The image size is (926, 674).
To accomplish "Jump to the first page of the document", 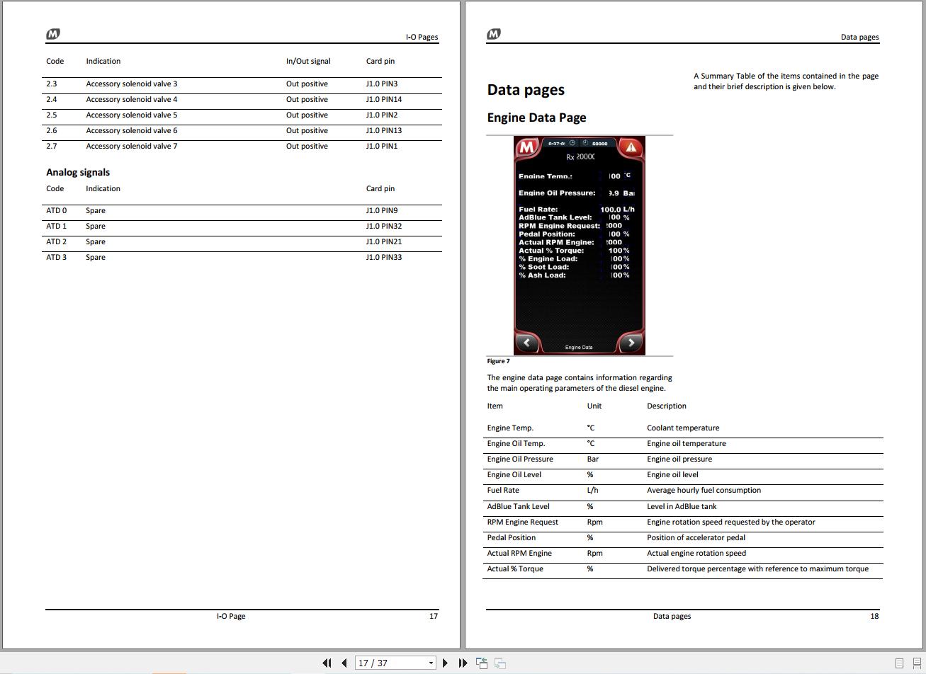I will point(327,663).
